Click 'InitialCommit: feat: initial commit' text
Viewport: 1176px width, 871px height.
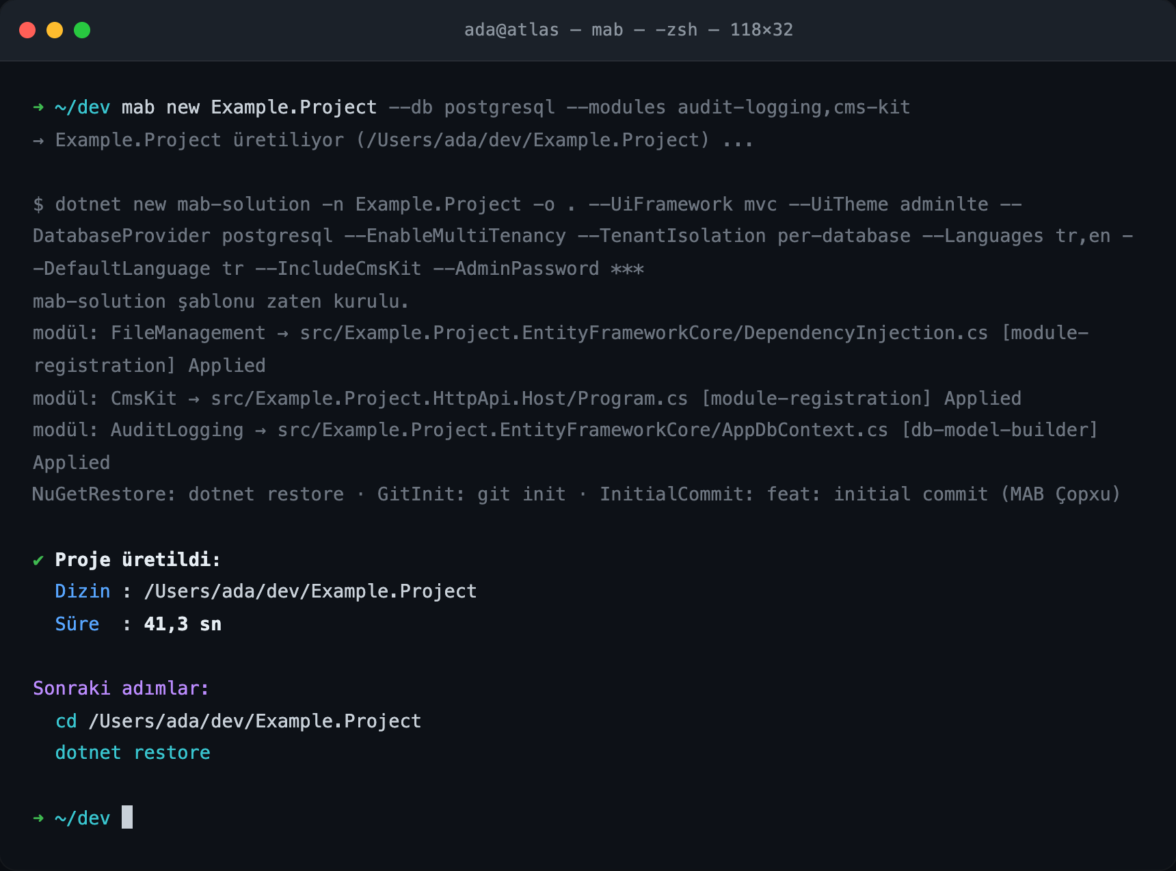pos(794,494)
